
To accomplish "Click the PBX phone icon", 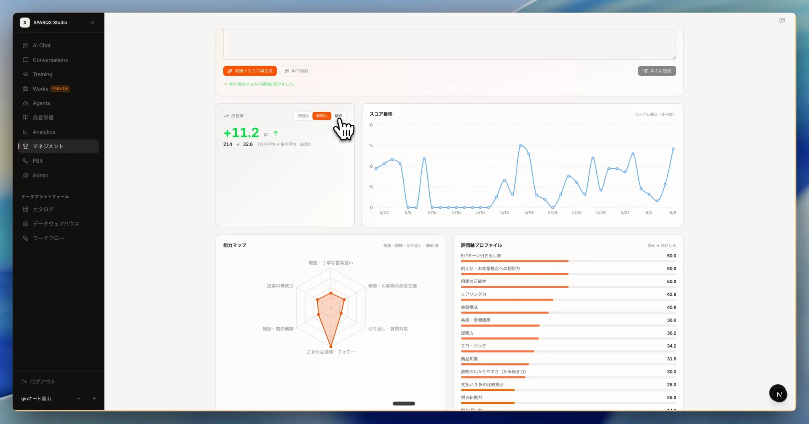I will pyautogui.click(x=26, y=161).
